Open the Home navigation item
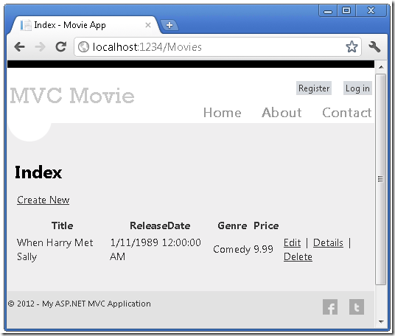The width and height of the screenshot is (395, 336). pos(223,112)
